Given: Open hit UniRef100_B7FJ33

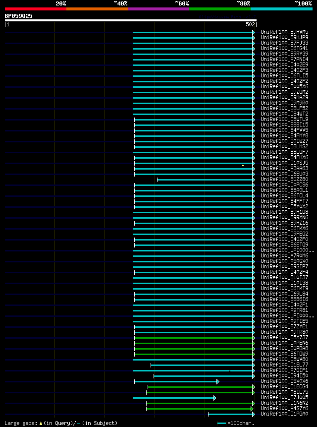Looking at the screenshot, I should click(284, 43).
